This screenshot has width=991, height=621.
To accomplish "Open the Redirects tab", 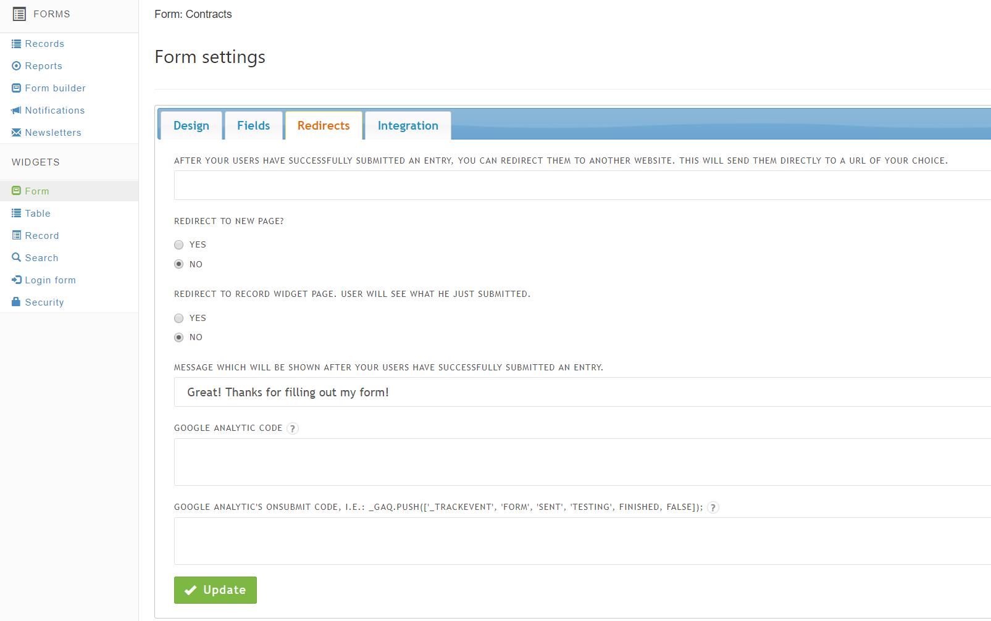I will 324,125.
